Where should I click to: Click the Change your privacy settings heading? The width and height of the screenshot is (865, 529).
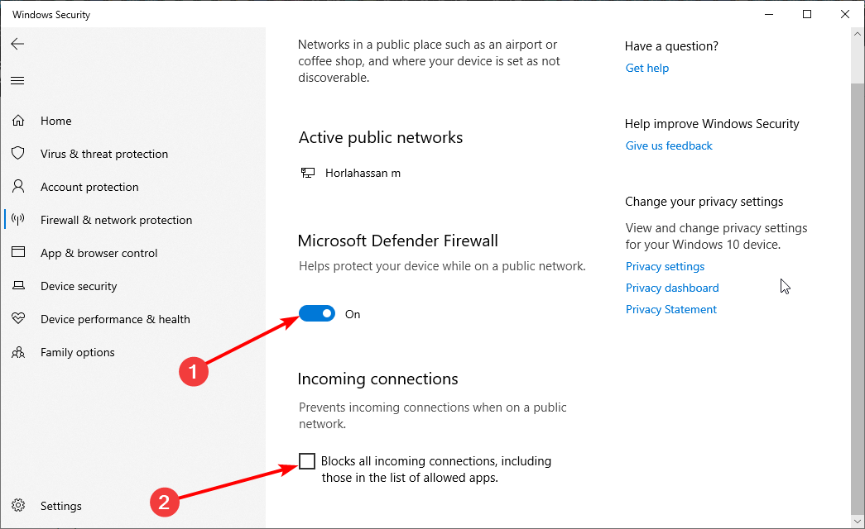(704, 202)
